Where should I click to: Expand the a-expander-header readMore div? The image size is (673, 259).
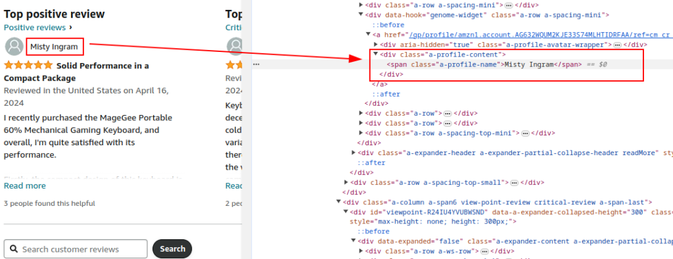pyautogui.click(x=354, y=153)
